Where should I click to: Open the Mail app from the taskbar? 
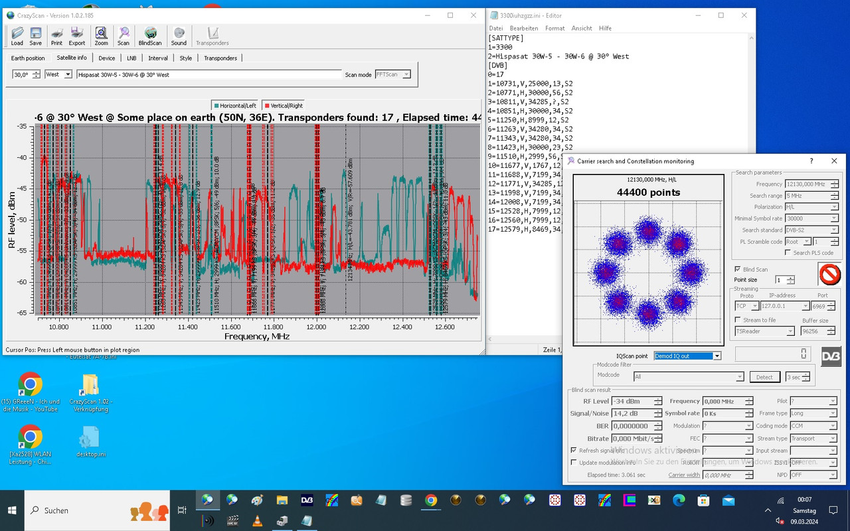tap(728, 500)
